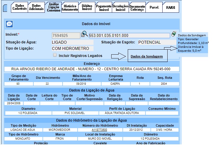Open the RA/OS tab
The height and width of the screenshot is (147, 216).
point(171,7)
